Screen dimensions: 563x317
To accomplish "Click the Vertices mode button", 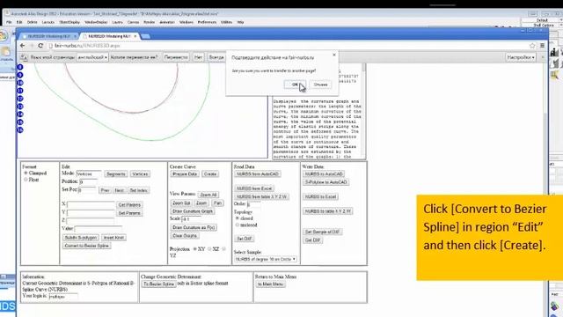I will pos(140,174).
